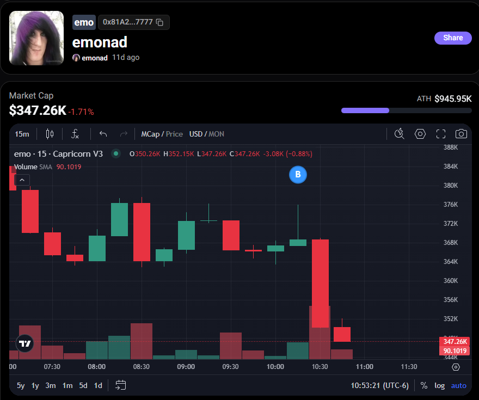Toggle percent scale
Screen dimensions: 479x400
coord(423,386)
